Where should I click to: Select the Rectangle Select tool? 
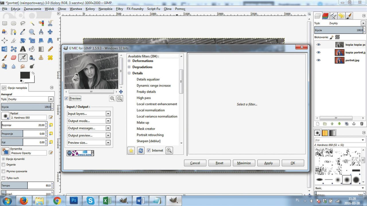tap(4, 23)
